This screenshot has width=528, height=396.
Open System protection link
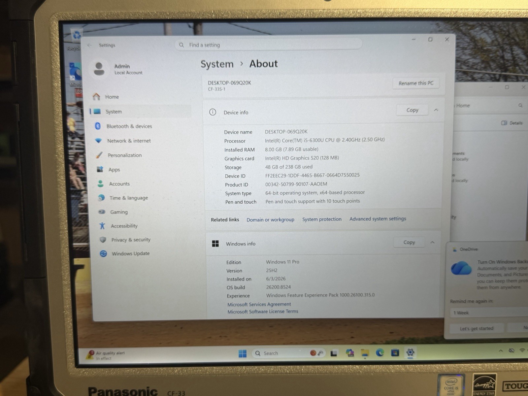click(322, 219)
